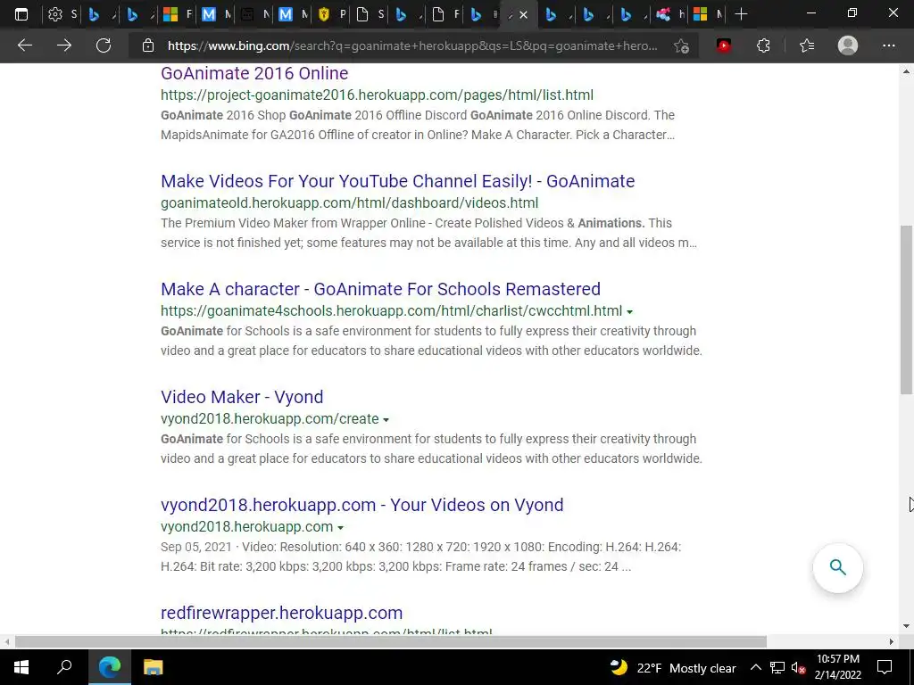This screenshot has width=914, height=685.
Task: Switch to the yellow shield tab
Action: tap(331, 14)
